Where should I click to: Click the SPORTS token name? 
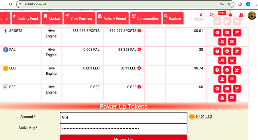pyautogui.click(x=16, y=31)
